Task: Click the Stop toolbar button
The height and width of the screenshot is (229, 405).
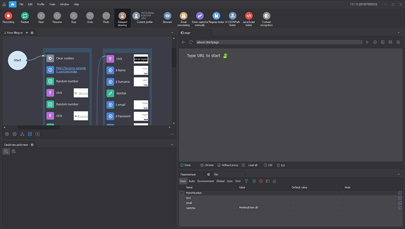Action: coord(74,18)
